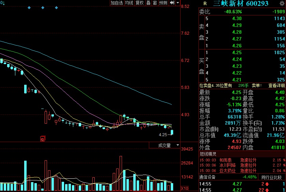
Task: Select the 短线精灵 panel tab
Action: 208,154
